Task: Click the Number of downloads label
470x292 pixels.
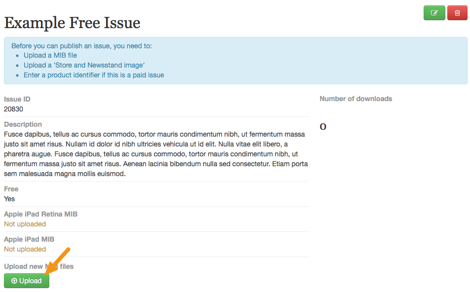Action: [x=356, y=99]
